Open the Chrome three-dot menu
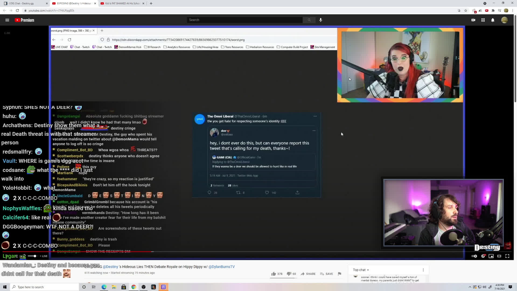 coord(513,11)
